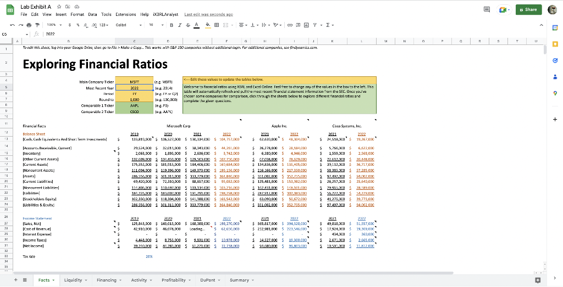Open the fill color picker
Viewport: 563px width, 287px height.
click(x=208, y=25)
